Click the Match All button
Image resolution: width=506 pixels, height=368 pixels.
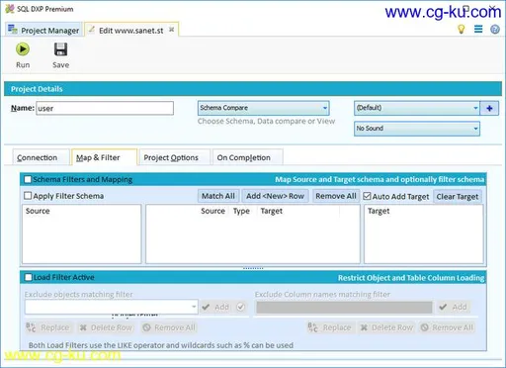pos(218,196)
